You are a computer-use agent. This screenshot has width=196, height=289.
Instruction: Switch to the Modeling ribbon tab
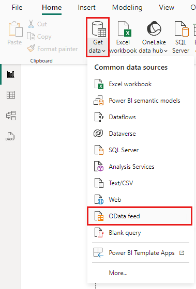[127, 7]
